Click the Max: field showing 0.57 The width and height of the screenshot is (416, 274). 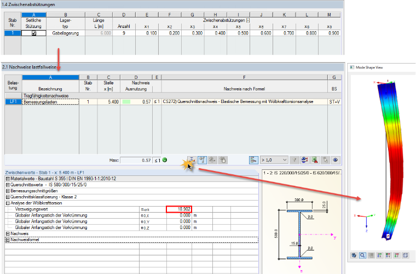pyautogui.click(x=136, y=160)
